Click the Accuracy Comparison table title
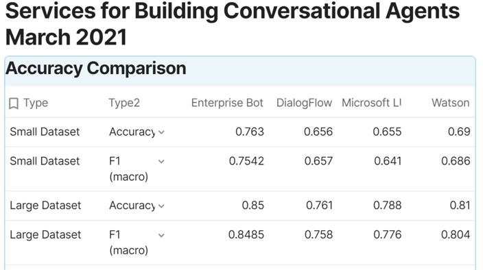The height and width of the screenshot is (270, 483). click(96, 68)
